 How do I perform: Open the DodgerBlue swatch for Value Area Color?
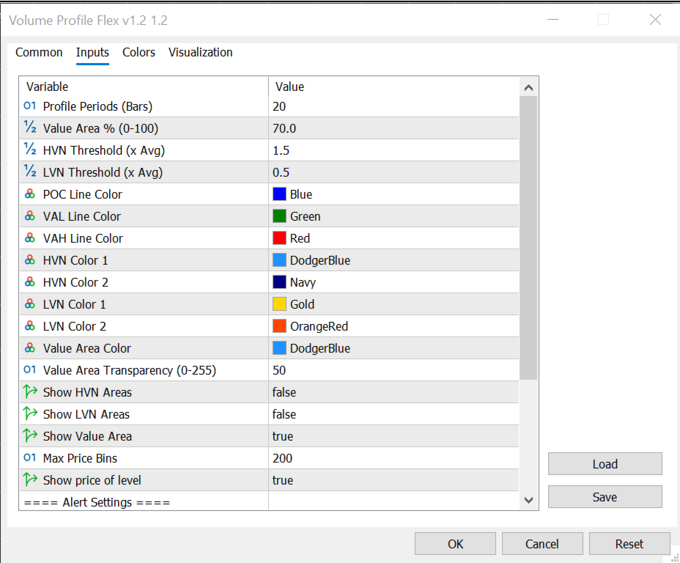pos(279,348)
